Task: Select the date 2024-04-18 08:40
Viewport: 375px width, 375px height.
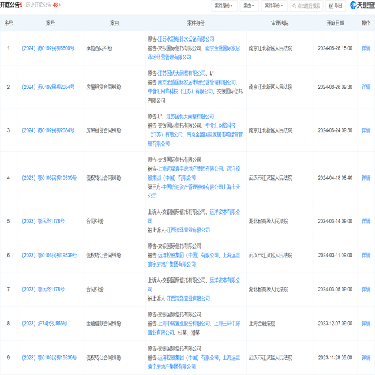Action: click(x=335, y=178)
